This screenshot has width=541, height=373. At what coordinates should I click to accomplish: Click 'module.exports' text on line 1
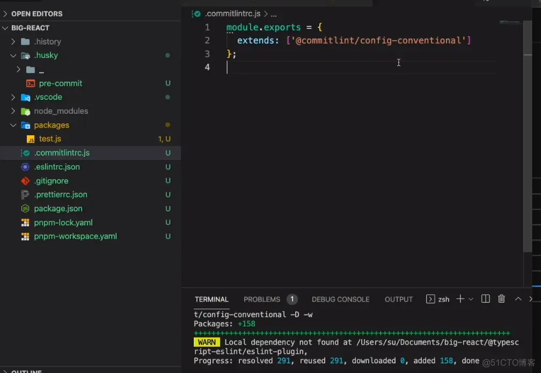click(263, 27)
